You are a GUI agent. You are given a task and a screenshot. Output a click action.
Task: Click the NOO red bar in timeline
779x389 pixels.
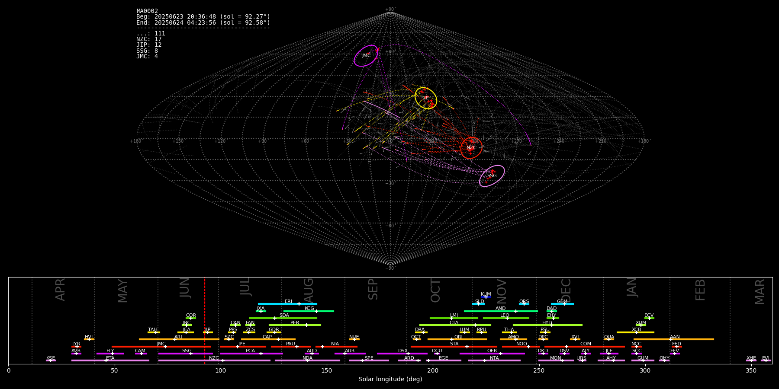tap(521, 346)
